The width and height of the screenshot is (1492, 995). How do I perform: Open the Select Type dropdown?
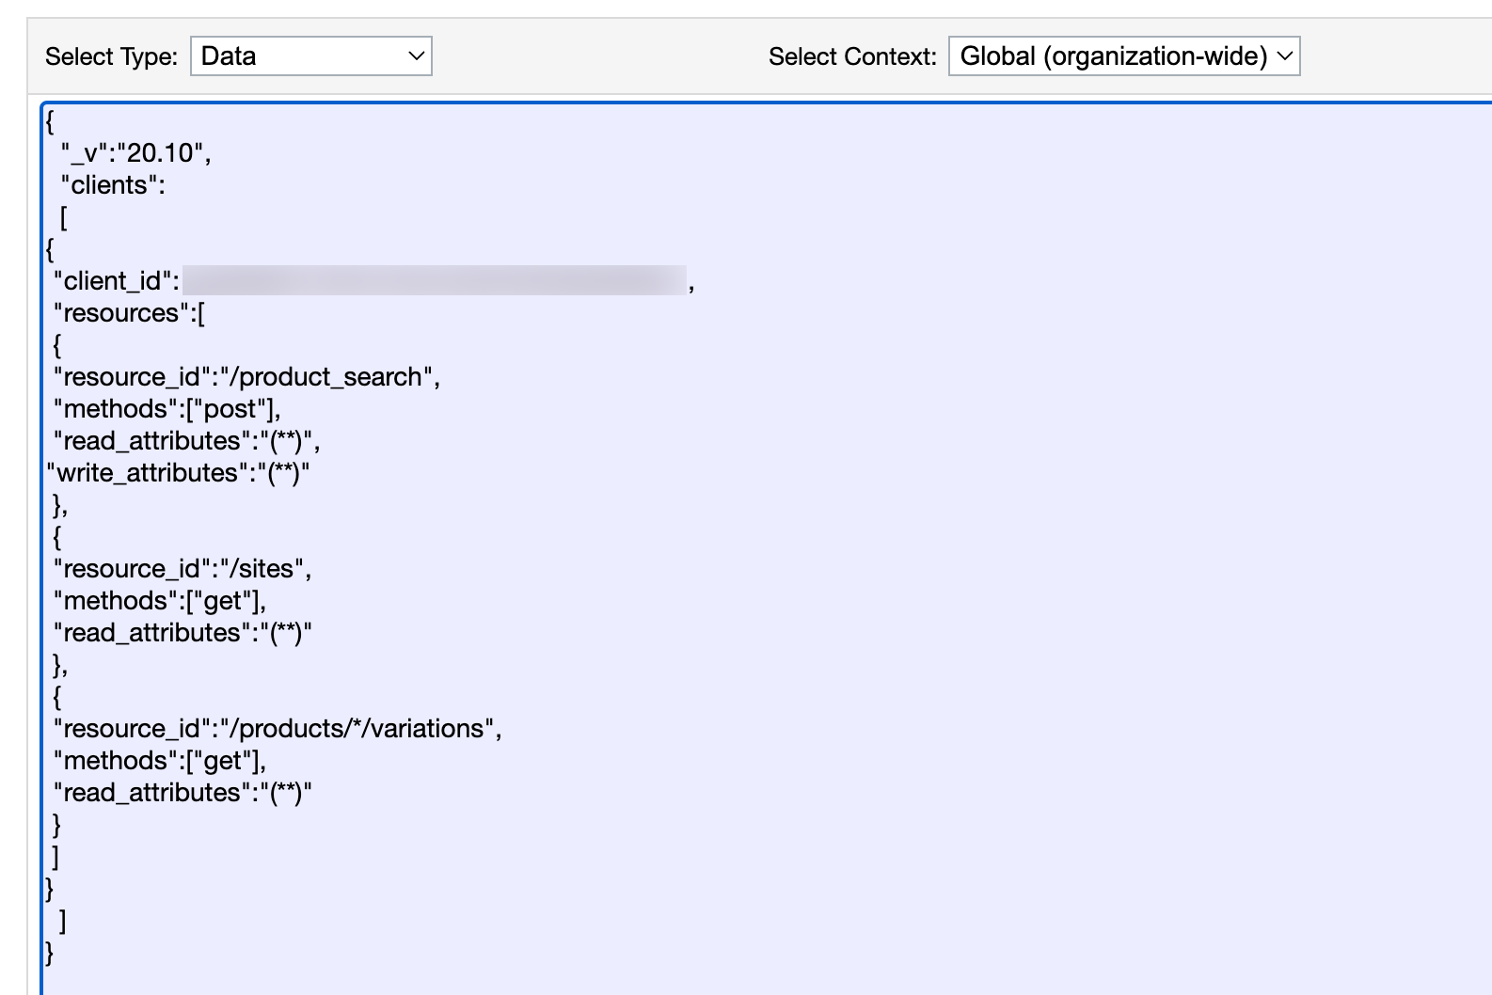pos(310,56)
